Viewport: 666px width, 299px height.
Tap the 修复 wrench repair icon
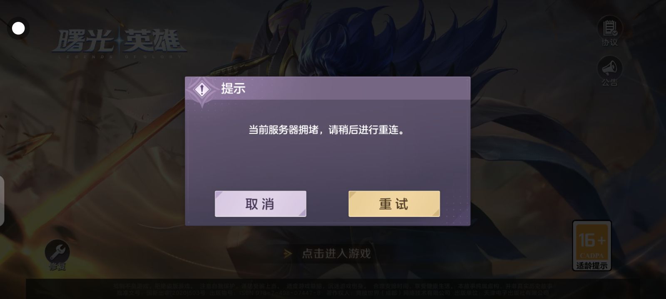coord(57,251)
